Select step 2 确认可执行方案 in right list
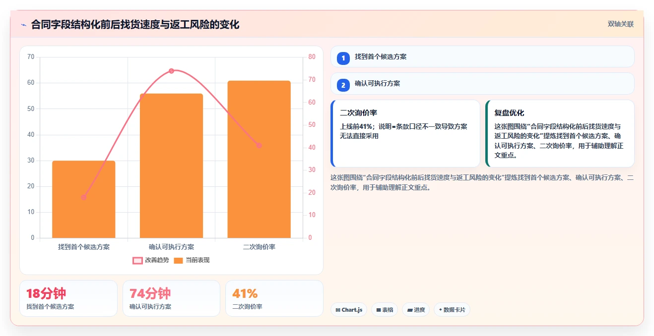654x336 pixels. coord(482,83)
